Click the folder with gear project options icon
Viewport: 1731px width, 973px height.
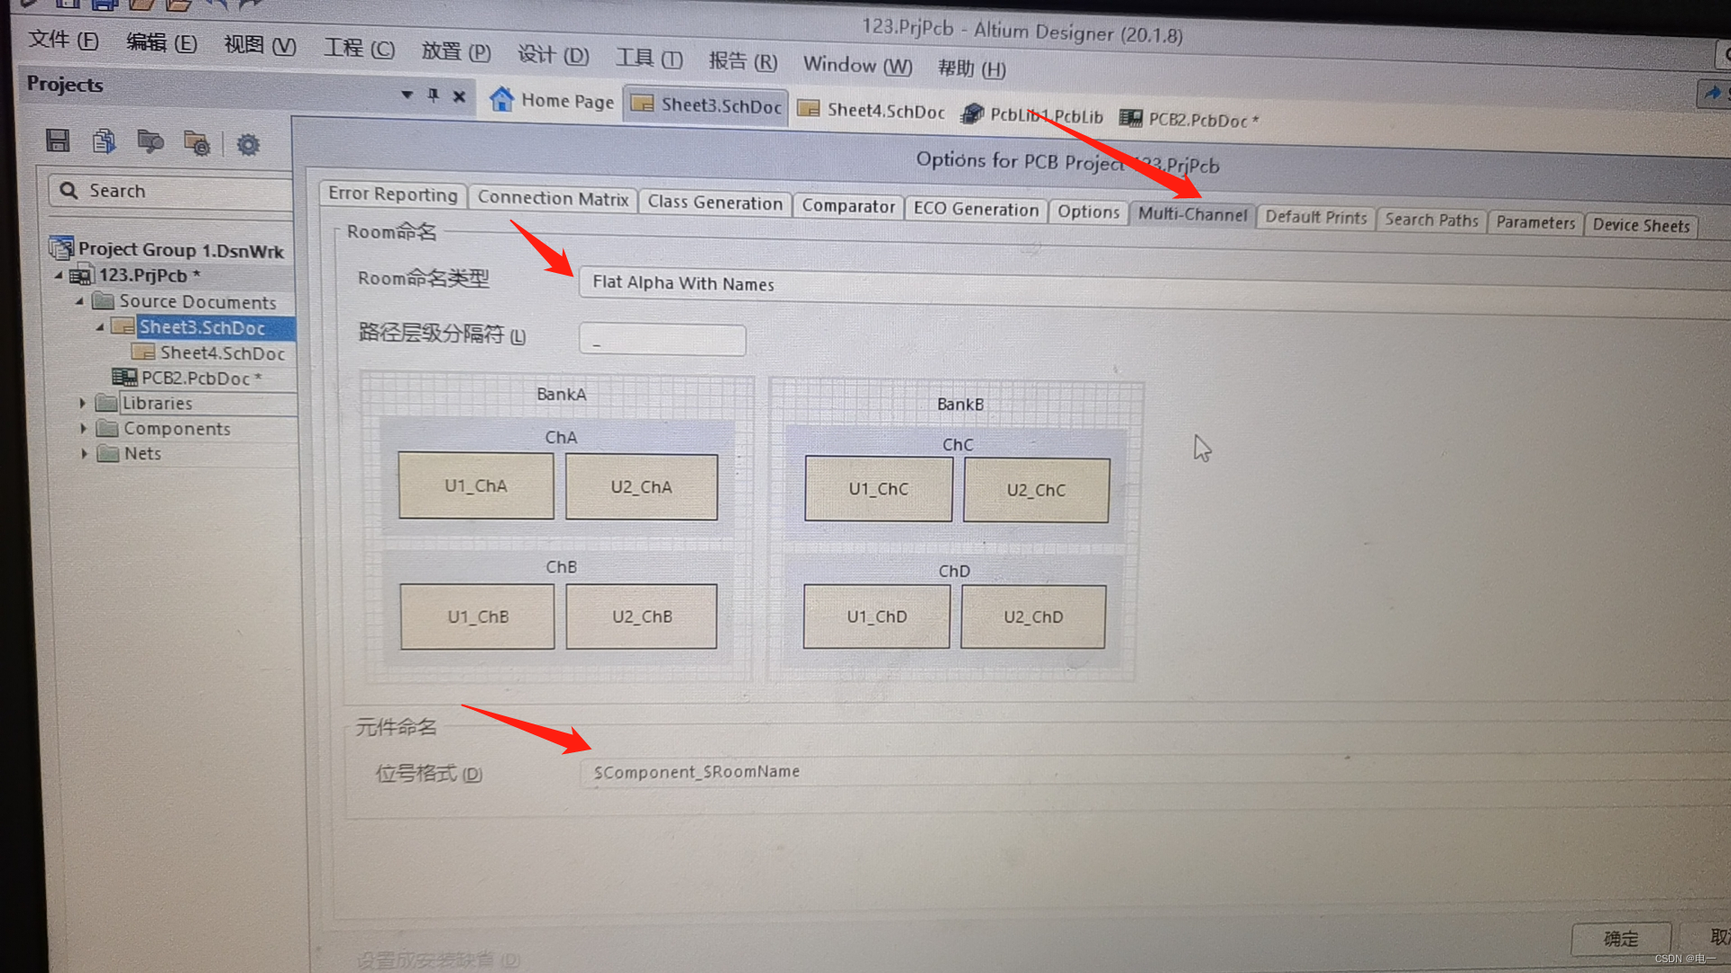197,143
